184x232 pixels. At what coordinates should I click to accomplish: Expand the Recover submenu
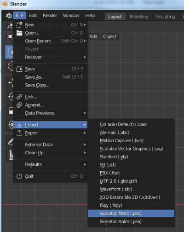pos(85,57)
